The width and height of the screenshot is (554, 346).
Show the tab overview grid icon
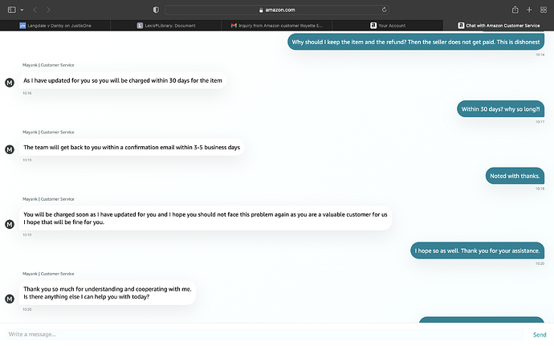(x=544, y=10)
